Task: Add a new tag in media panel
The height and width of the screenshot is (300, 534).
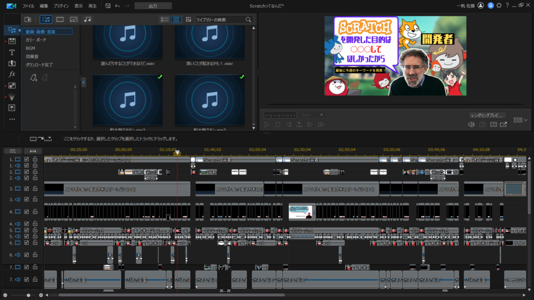Action: (33, 78)
